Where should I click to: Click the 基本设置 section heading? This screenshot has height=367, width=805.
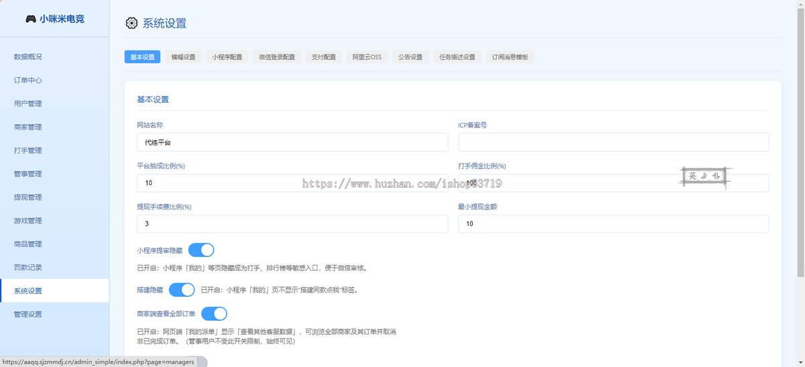[153, 99]
